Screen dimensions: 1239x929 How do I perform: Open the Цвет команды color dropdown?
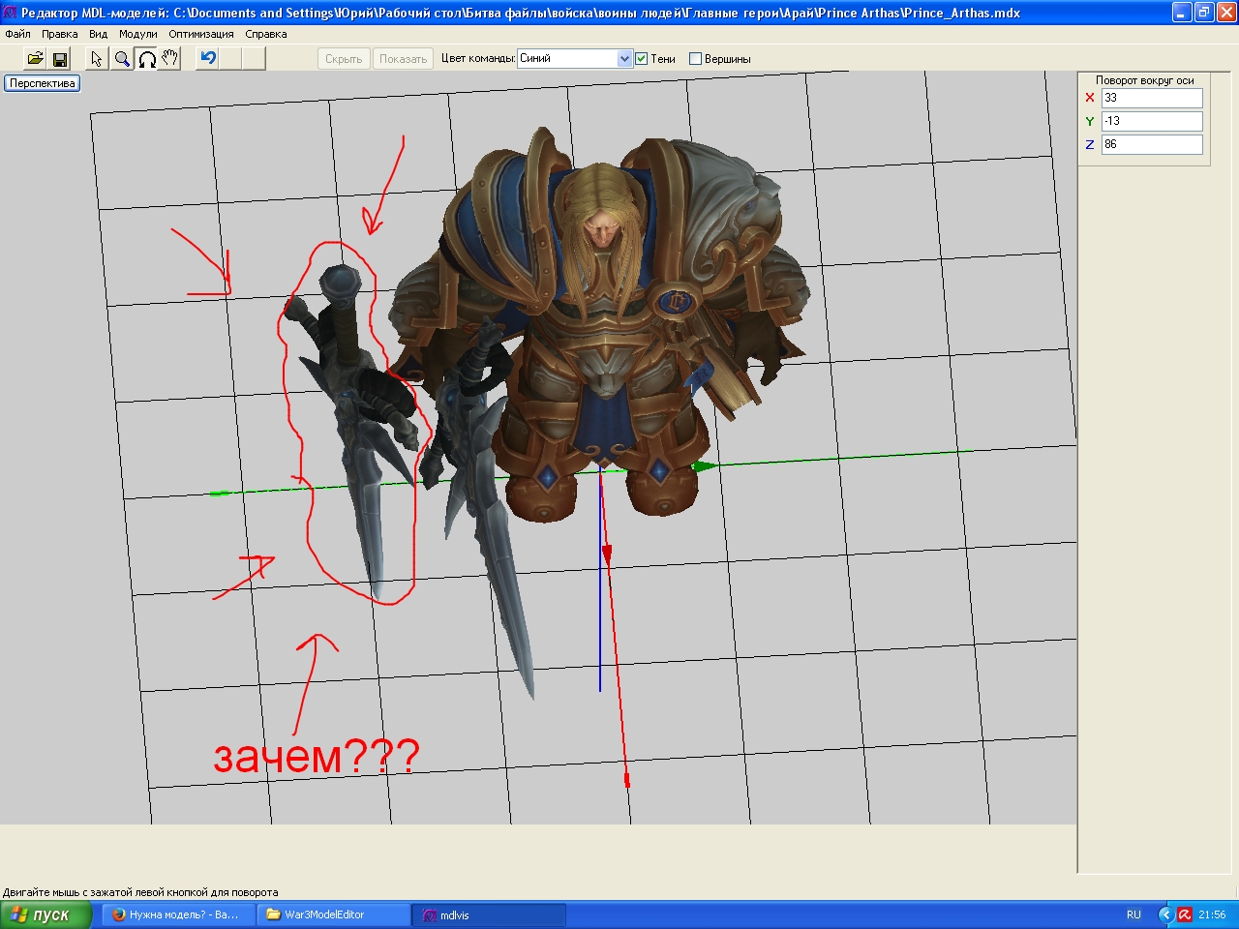(624, 59)
